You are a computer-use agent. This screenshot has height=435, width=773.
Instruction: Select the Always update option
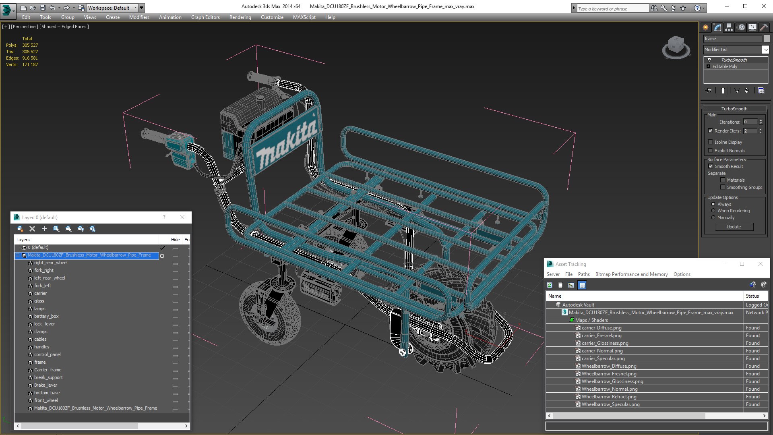(713, 204)
